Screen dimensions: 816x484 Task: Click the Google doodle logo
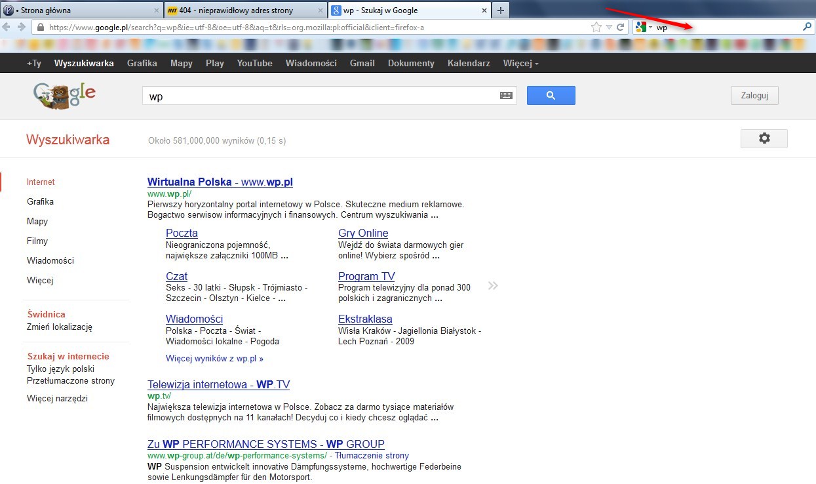tap(64, 96)
